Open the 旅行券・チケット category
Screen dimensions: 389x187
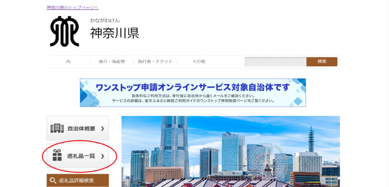point(155,62)
